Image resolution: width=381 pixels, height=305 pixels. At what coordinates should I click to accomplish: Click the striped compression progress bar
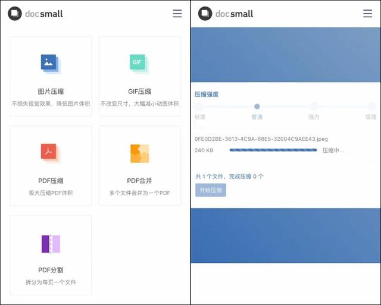[x=273, y=150]
